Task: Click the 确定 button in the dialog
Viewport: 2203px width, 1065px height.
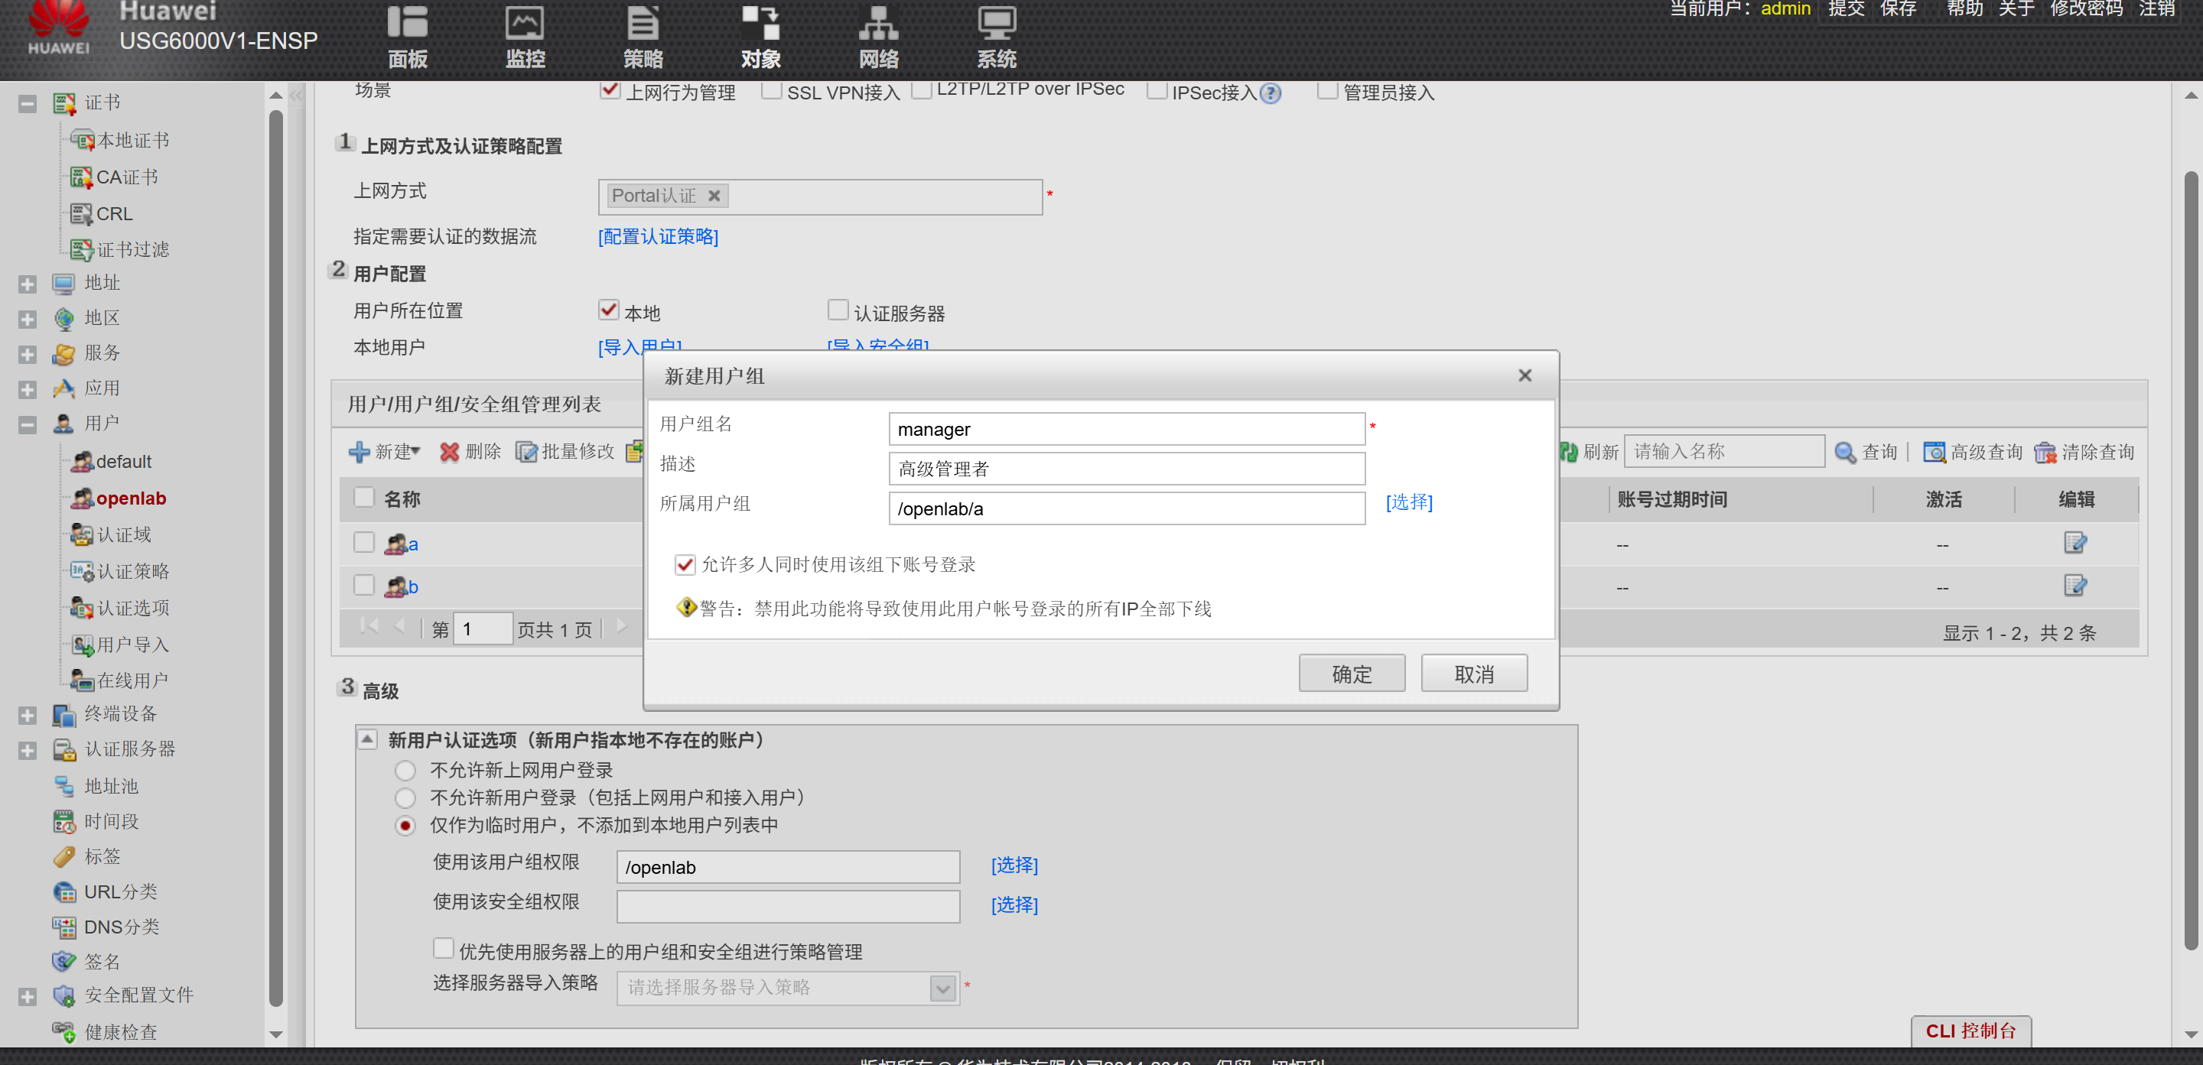Action: click(1351, 673)
